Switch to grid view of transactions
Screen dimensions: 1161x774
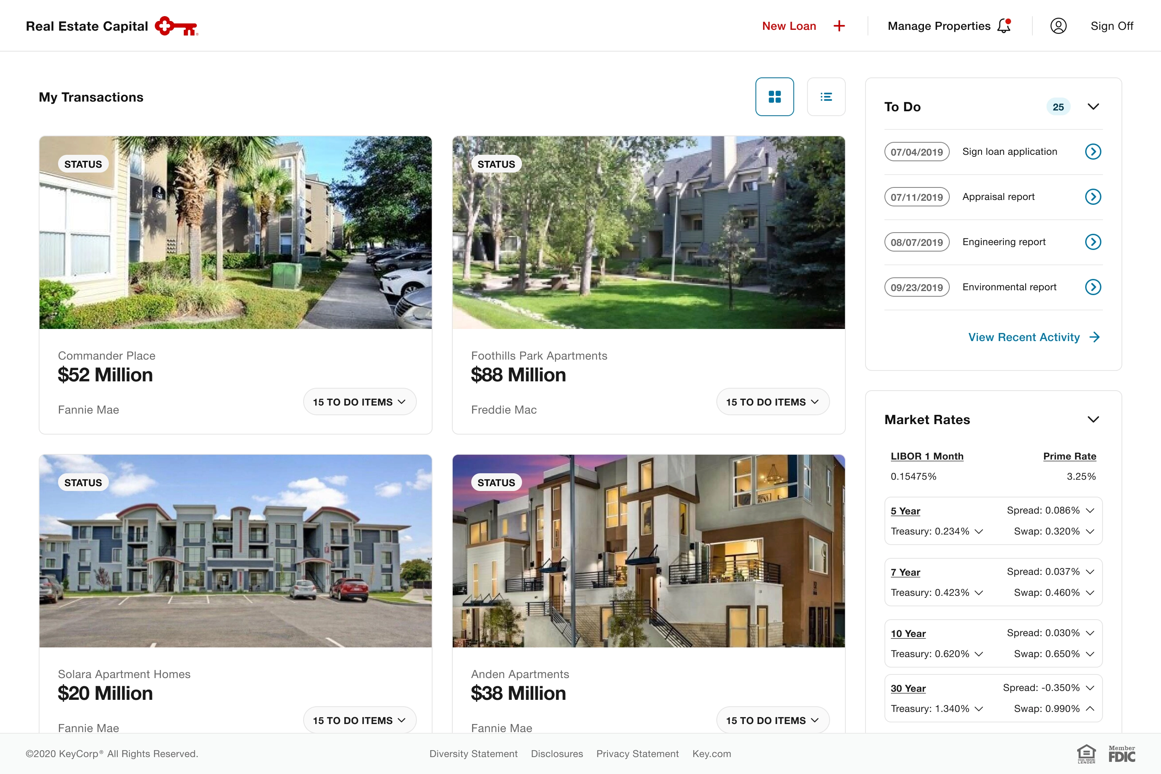coord(774,97)
